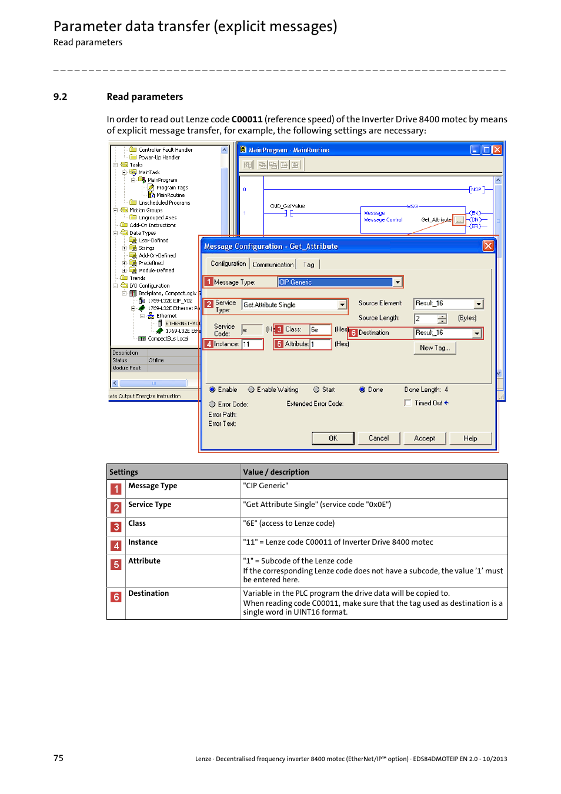561x794 pixels.
Task: Expand the Module-Defined tree node
Action: (x=124, y=271)
